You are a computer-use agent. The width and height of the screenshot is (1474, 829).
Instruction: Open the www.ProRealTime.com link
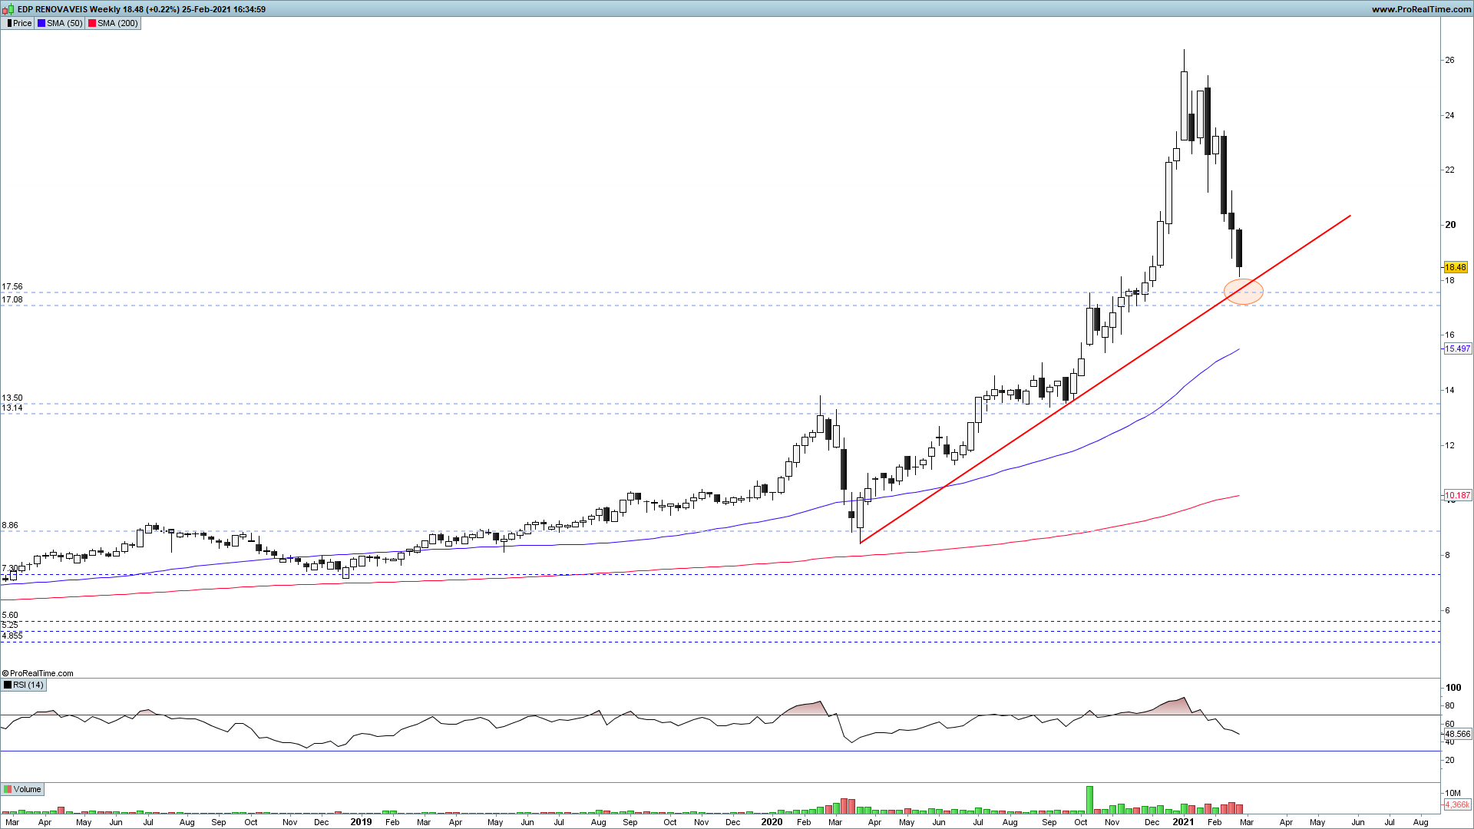tap(1421, 9)
